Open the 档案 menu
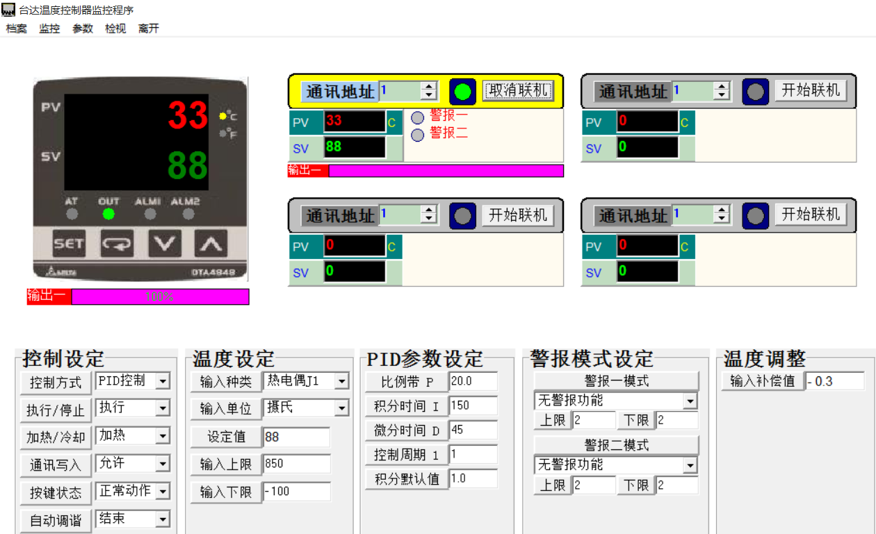This screenshot has height=534, width=876. 16,28
